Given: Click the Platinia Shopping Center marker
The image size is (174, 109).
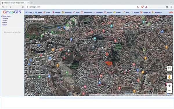Looking at the screenshot, I should [x=71, y=39].
